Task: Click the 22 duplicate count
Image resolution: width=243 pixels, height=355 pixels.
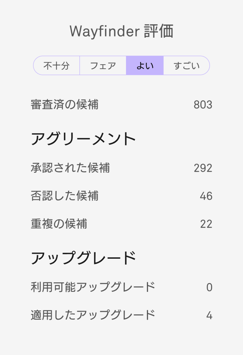Action: click(x=206, y=224)
